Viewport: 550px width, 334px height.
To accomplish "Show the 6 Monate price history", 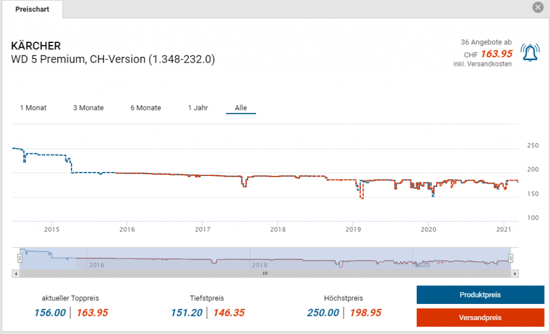I will tap(146, 108).
